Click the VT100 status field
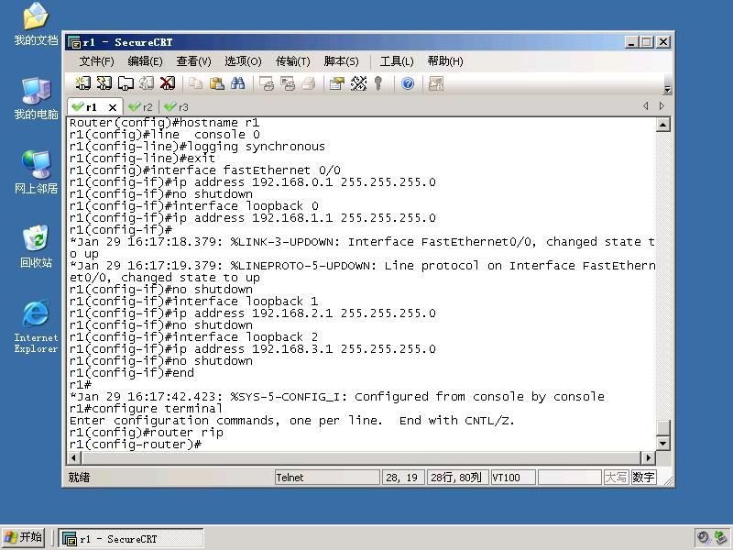Viewport: 733px width, 550px height. coord(512,478)
